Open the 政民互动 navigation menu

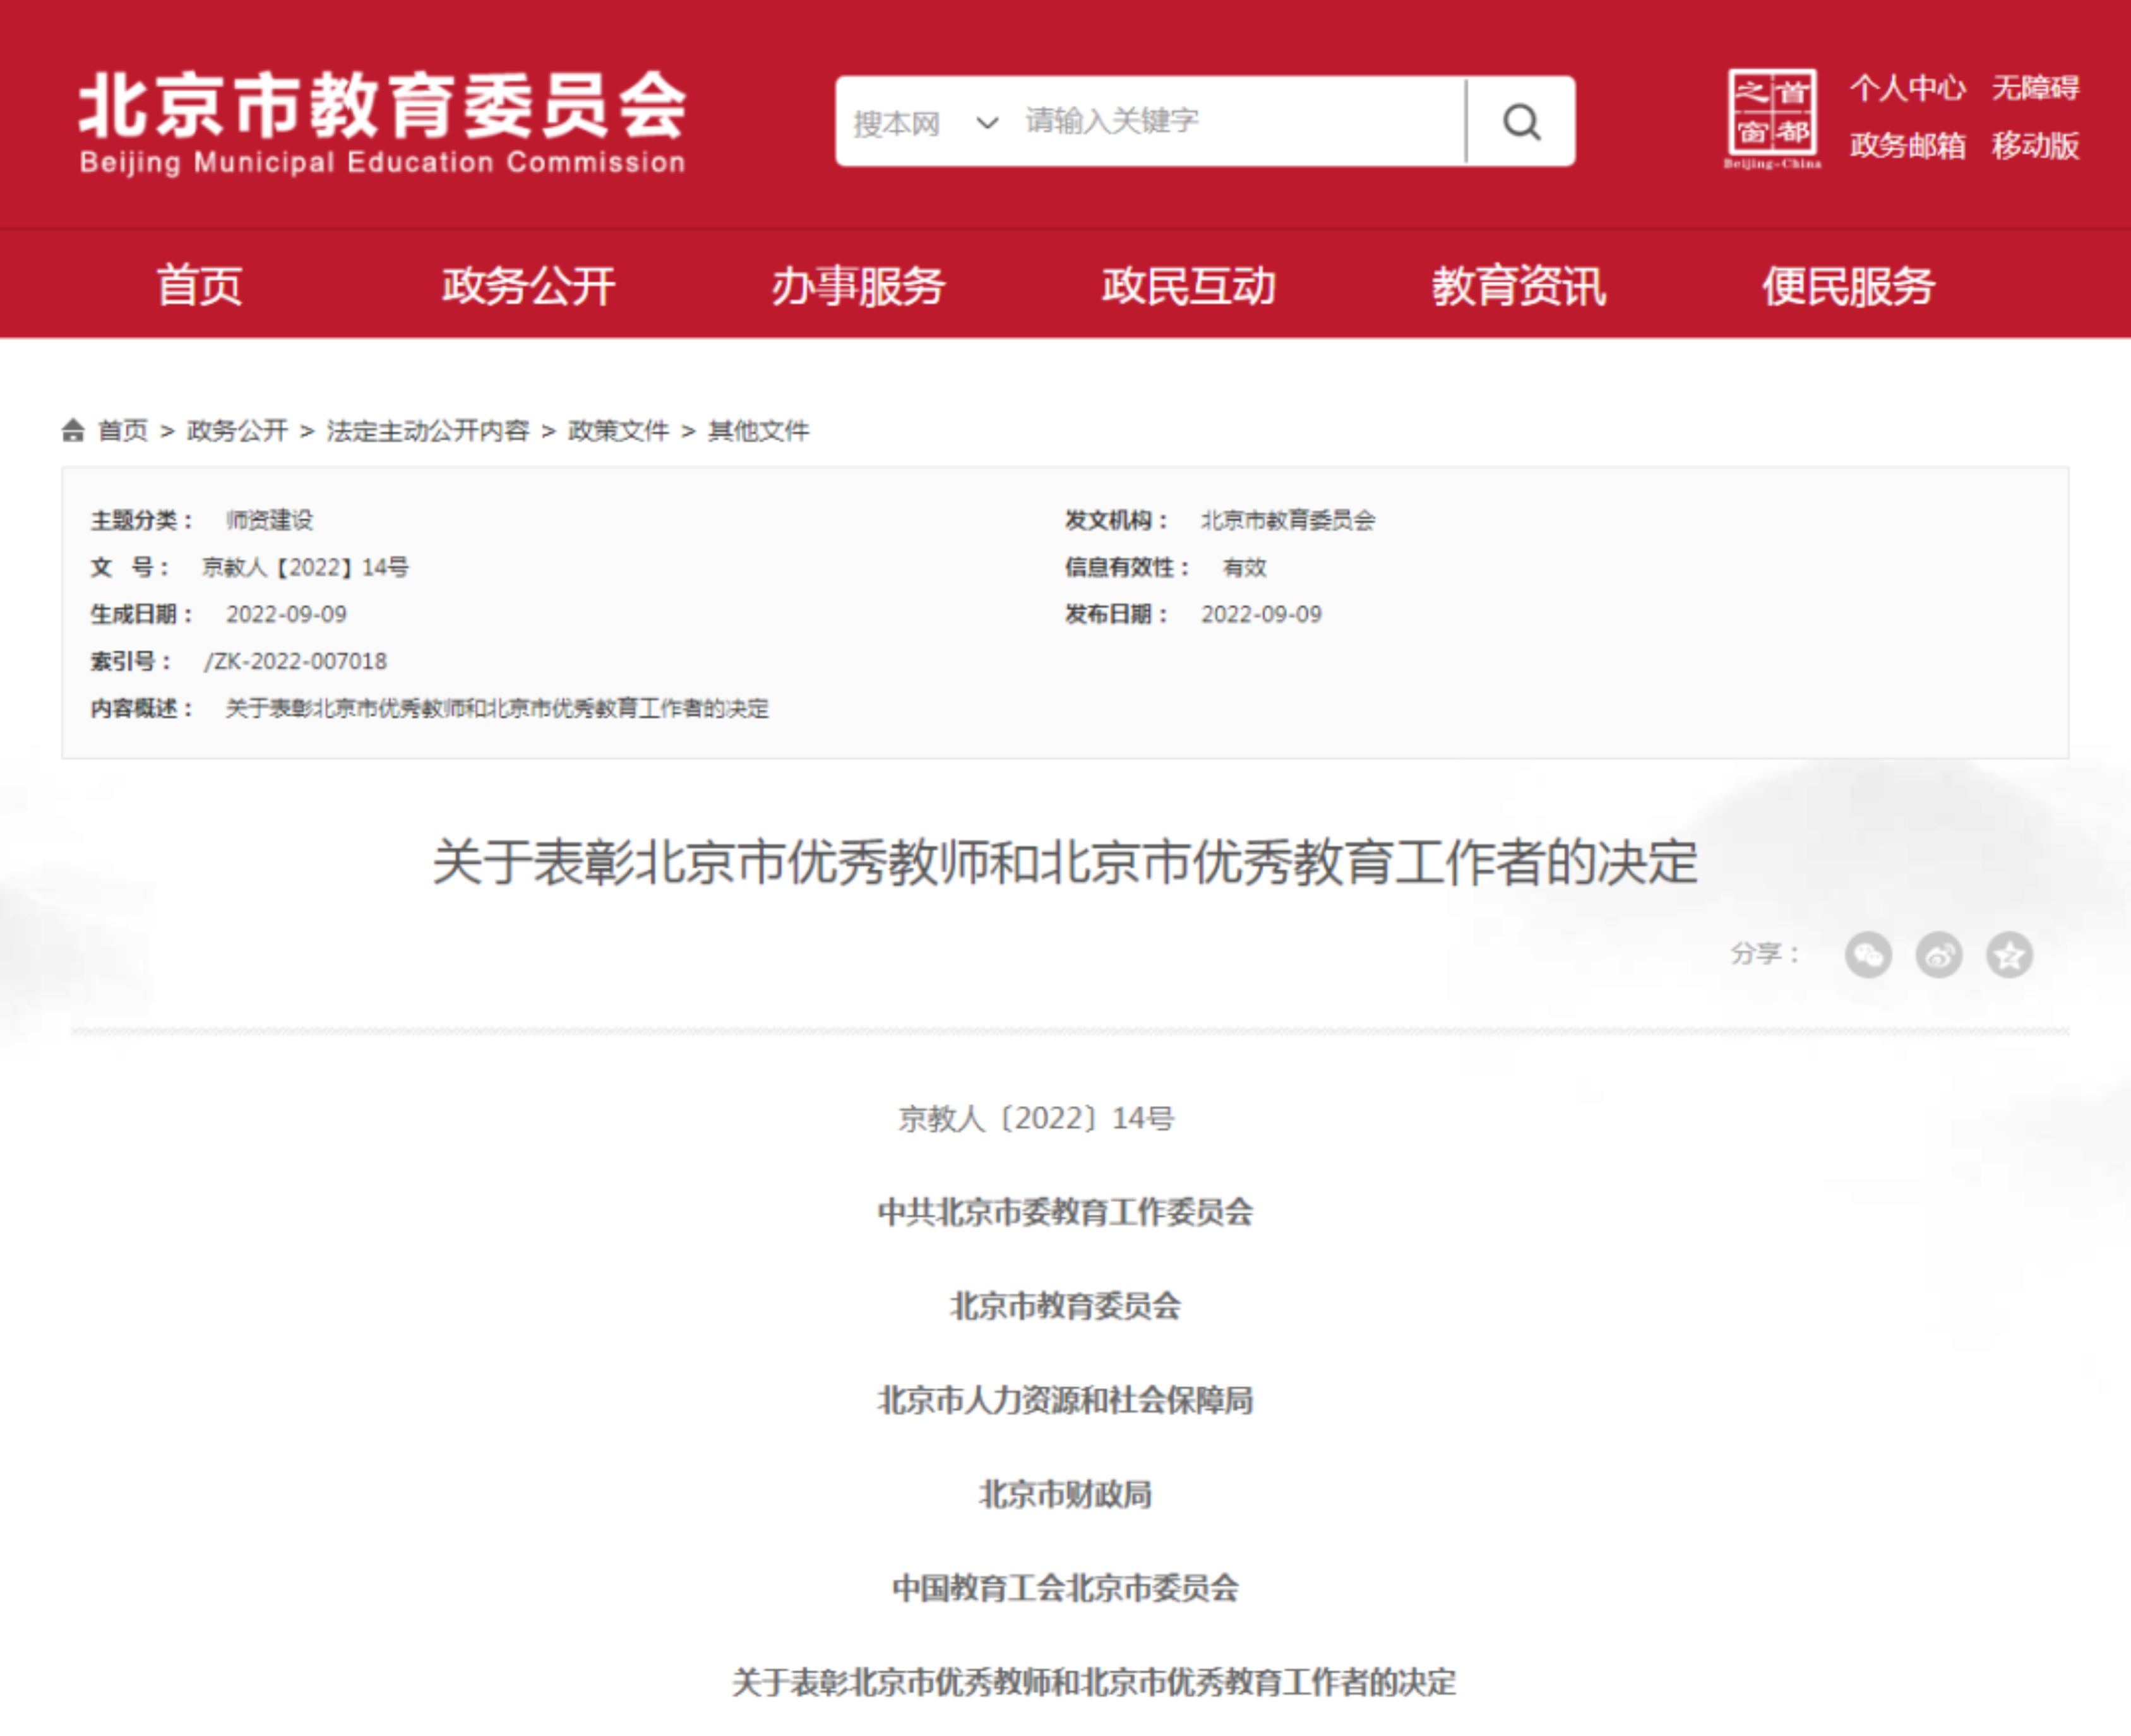click(x=1189, y=286)
